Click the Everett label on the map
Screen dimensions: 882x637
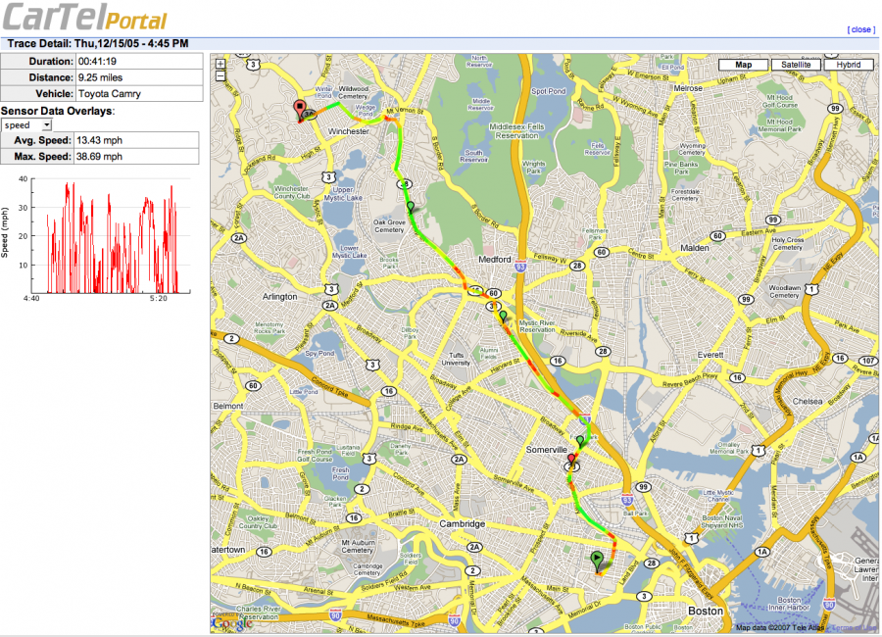pyautogui.click(x=710, y=355)
